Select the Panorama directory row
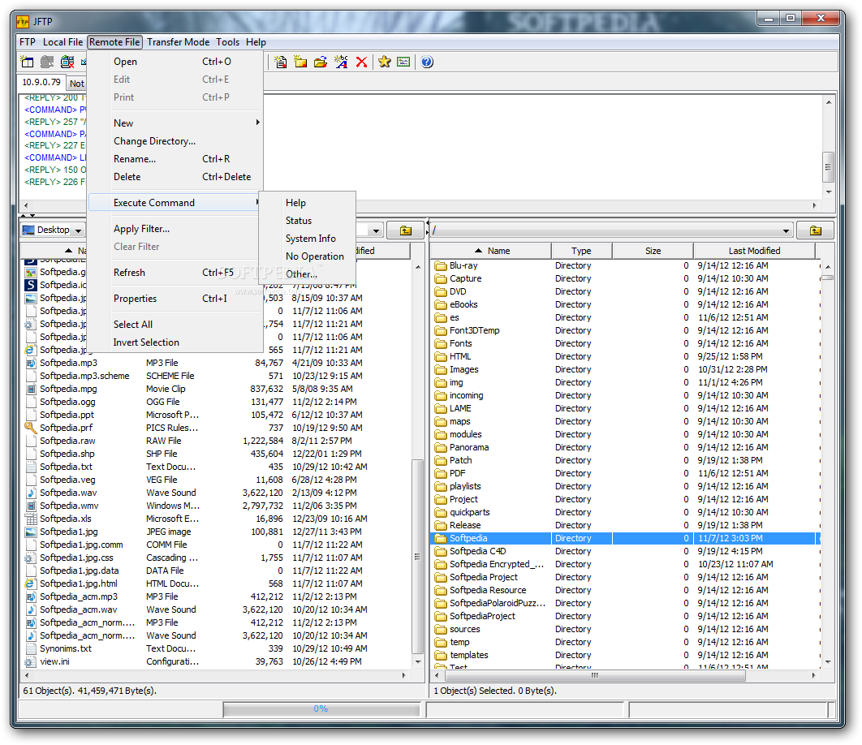The image size is (862, 745). (x=624, y=447)
